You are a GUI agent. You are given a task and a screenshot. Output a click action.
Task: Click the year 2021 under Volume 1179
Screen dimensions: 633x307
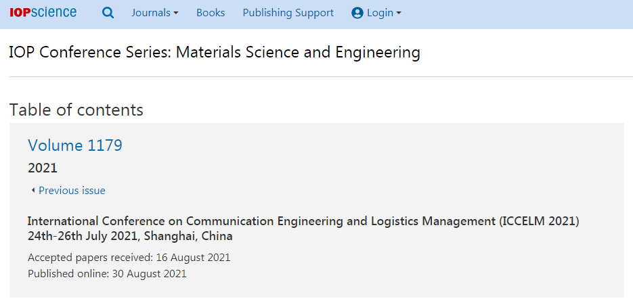click(x=43, y=168)
